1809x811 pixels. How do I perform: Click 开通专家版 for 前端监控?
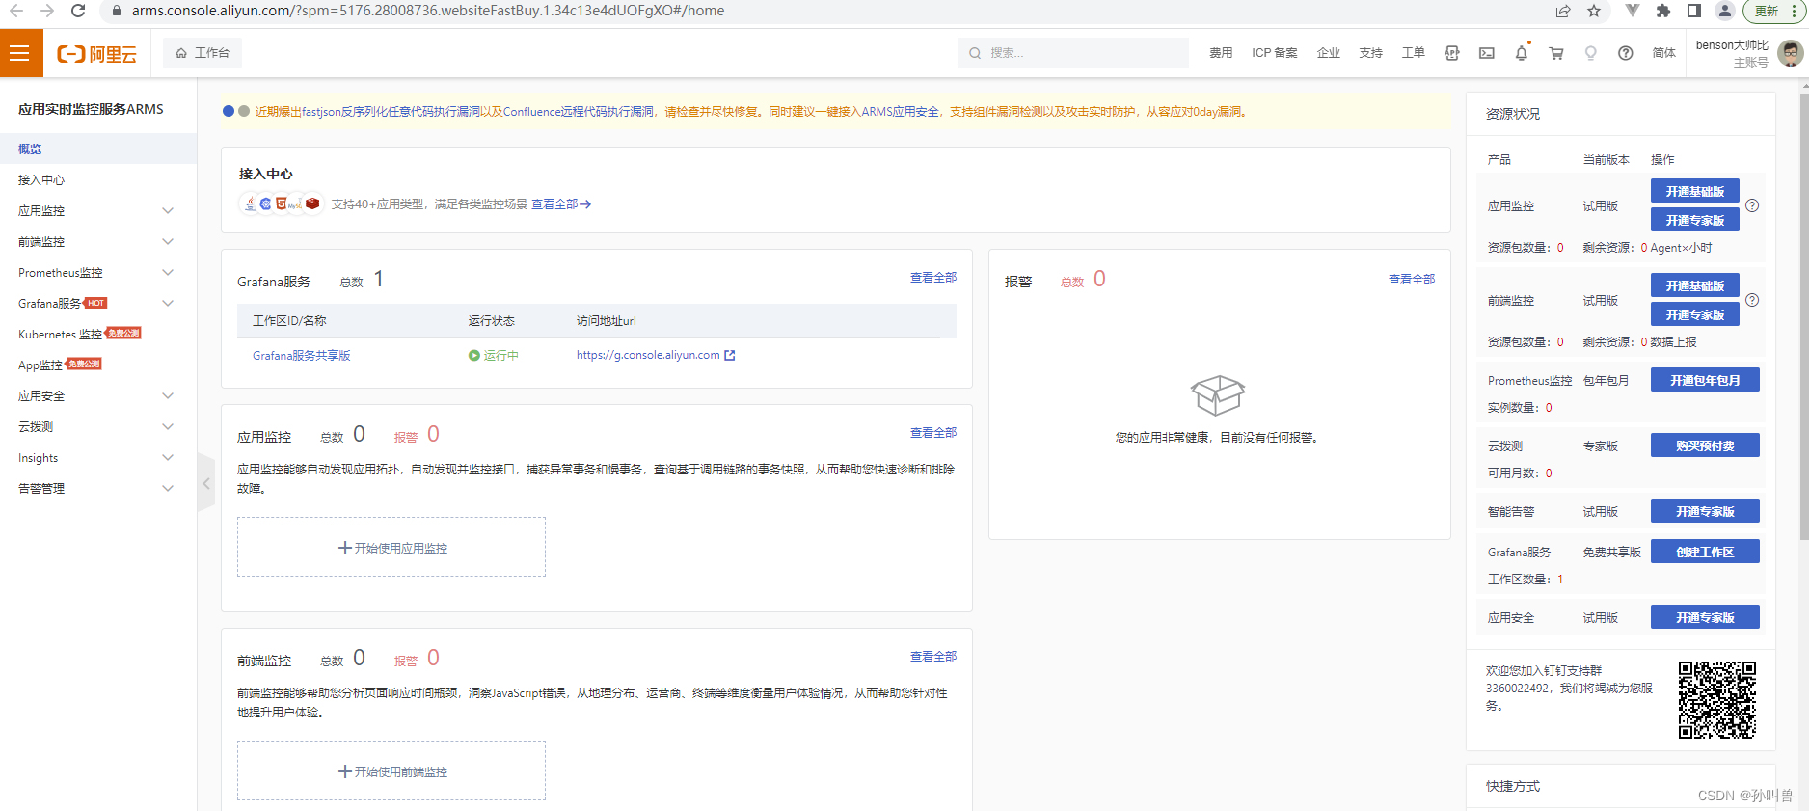pos(1694,314)
